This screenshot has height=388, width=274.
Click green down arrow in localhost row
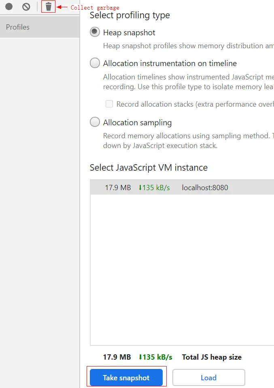(140, 188)
